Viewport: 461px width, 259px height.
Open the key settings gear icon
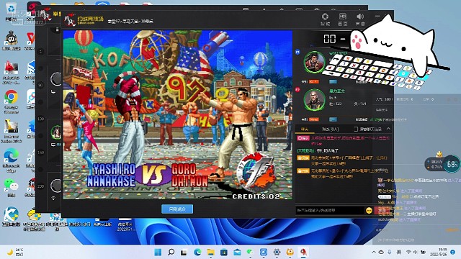click(x=325, y=17)
